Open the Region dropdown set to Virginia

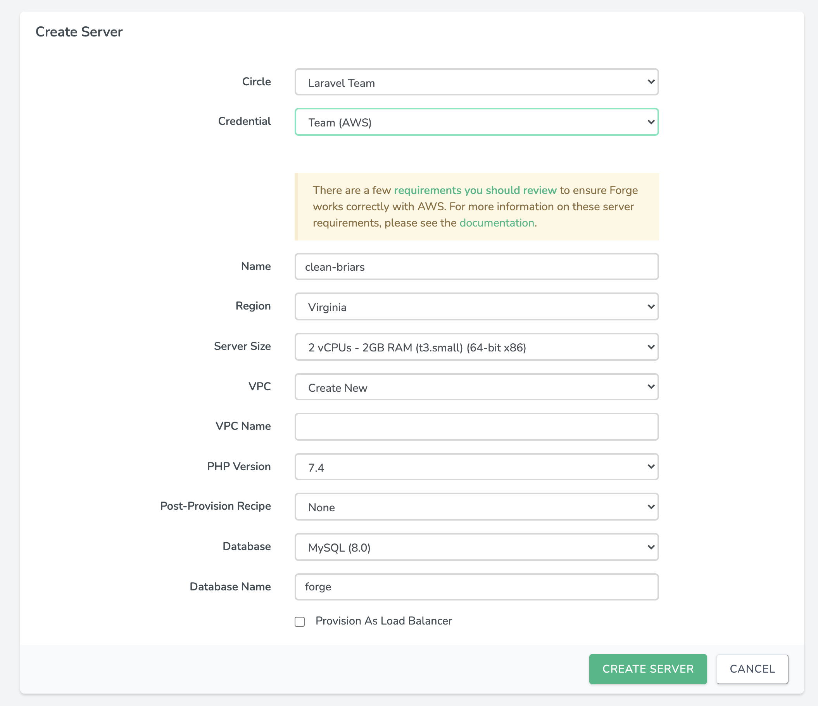[x=476, y=307]
